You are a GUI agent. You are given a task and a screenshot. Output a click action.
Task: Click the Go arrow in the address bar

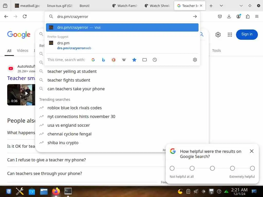click(x=195, y=16)
